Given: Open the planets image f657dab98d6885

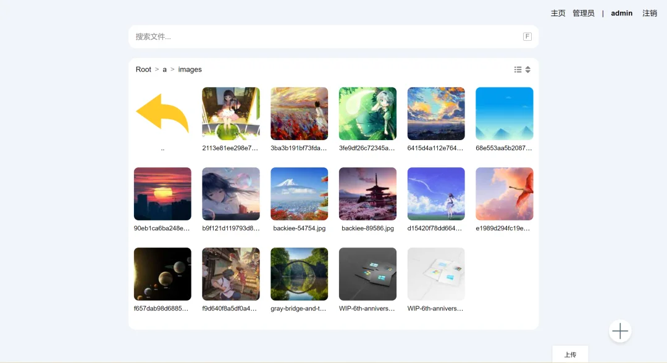Looking at the screenshot, I should pyautogui.click(x=162, y=274).
